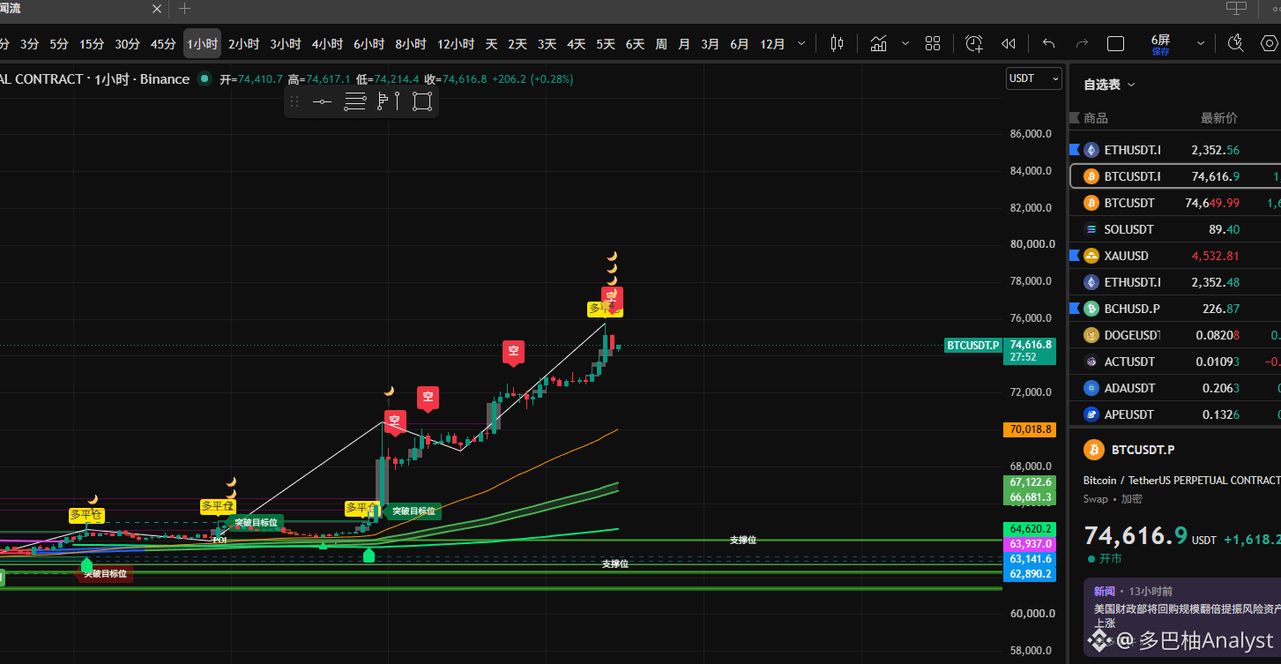This screenshot has width=1281, height=664.
Task: Click the magenta 63,937.0 price scale label
Action: (1029, 543)
